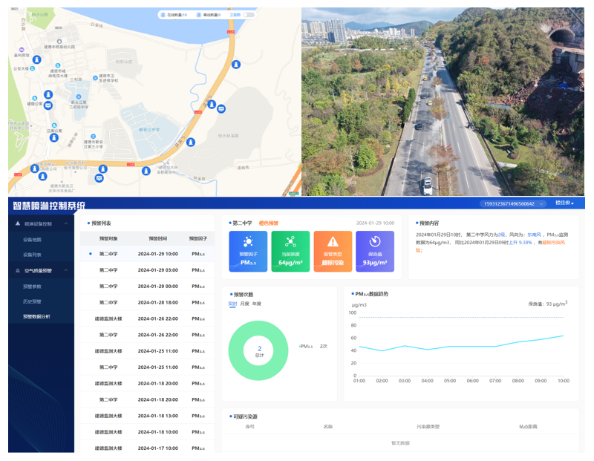Image resolution: width=594 pixels, height=461 pixels.
Task: Select alert row 第二中学 2024-01-28 18:00
Action: [147, 303]
